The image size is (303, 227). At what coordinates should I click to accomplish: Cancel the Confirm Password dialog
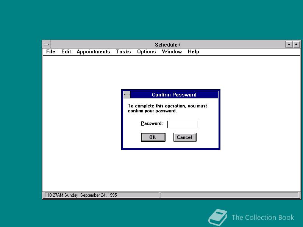(185, 137)
